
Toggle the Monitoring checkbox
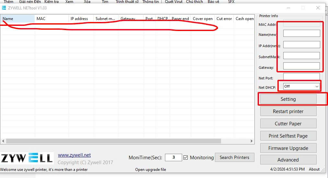coord(186,158)
